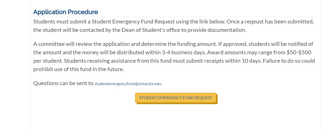This screenshot has width=326, height=131.
Task: Click the Student Emergency Fund Request button
Action: pos(176,98)
